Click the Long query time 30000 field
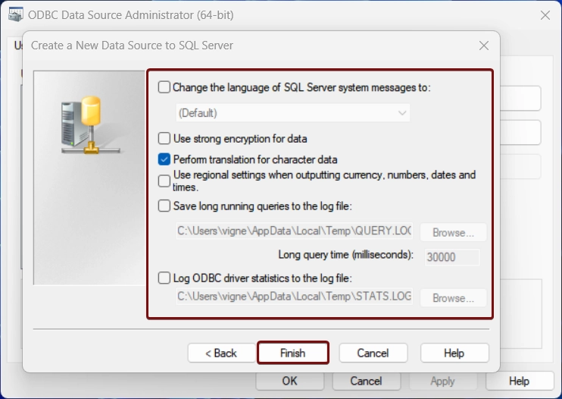Screen dimensions: 562x399 click(452, 257)
